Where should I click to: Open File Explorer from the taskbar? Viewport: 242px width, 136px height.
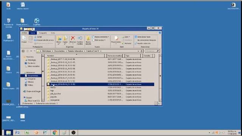[8, 133]
